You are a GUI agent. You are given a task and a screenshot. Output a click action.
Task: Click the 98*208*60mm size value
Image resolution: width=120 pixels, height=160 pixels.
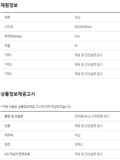coord(83,27)
